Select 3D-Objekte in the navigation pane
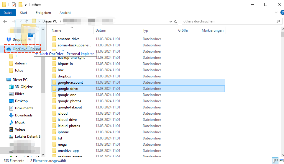Screen dimensions: 284x164 tap(24, 87)
